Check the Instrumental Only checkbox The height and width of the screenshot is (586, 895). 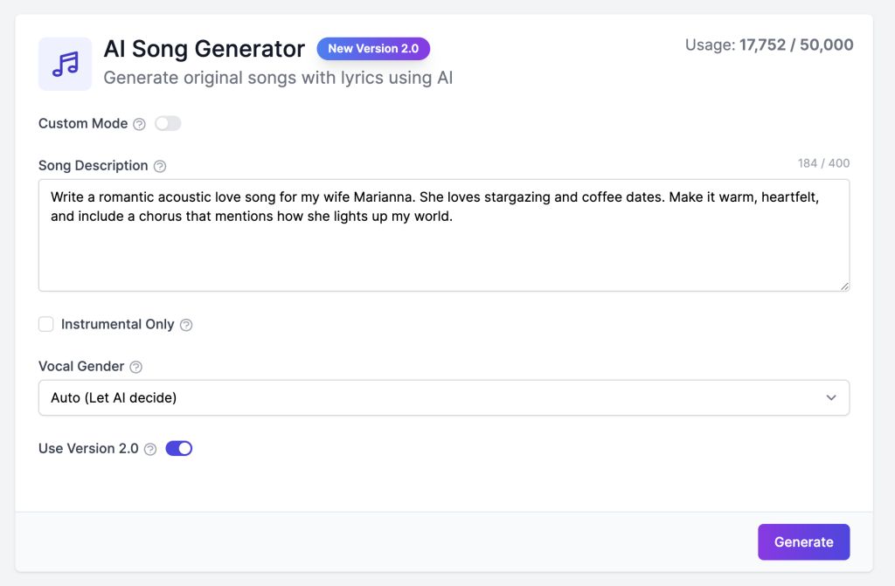coord(46,325)
